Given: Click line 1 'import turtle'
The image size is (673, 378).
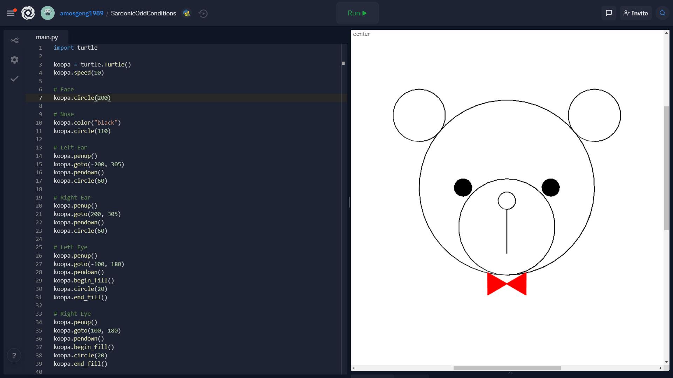Looking at the screenshot, I should (75, 48).
